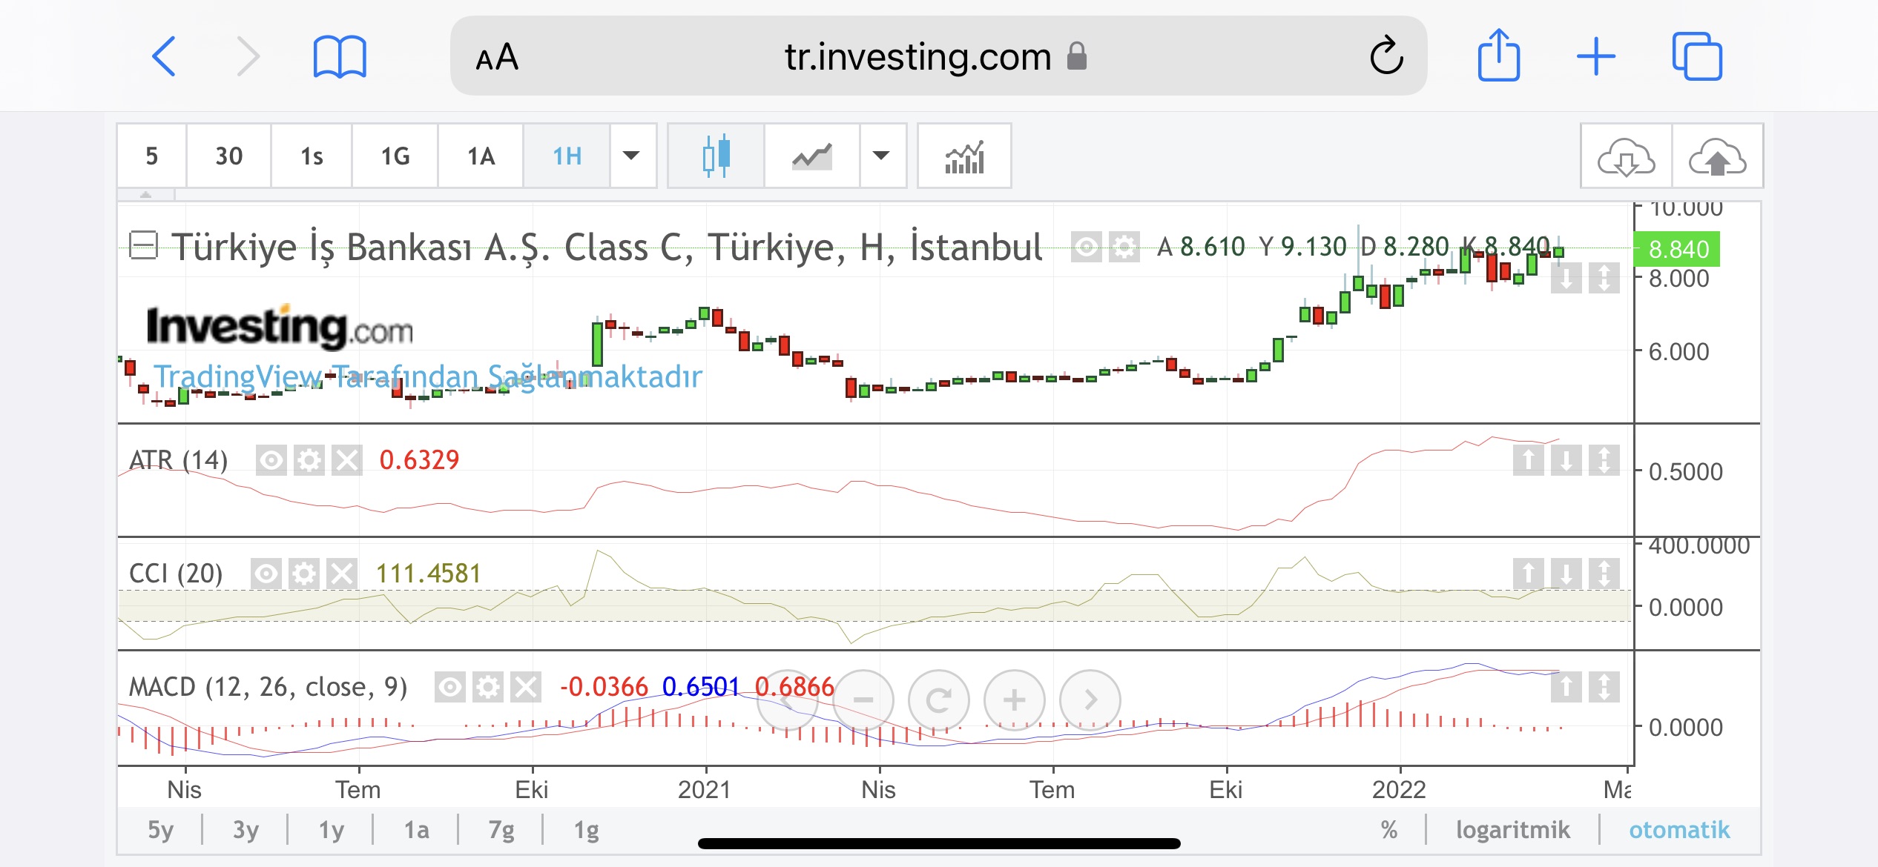Select the 1s hourly timeframe
This screenshot has height=867, width=1878.
(x=312, y=156)
